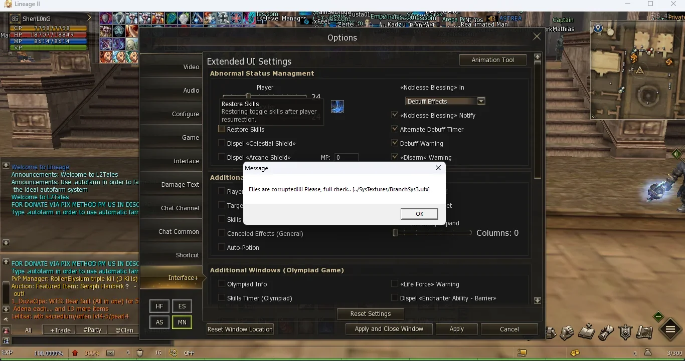Viewport: 685px width, 361px height.
Task: Close the Options window with X
Action: point(537,37)
